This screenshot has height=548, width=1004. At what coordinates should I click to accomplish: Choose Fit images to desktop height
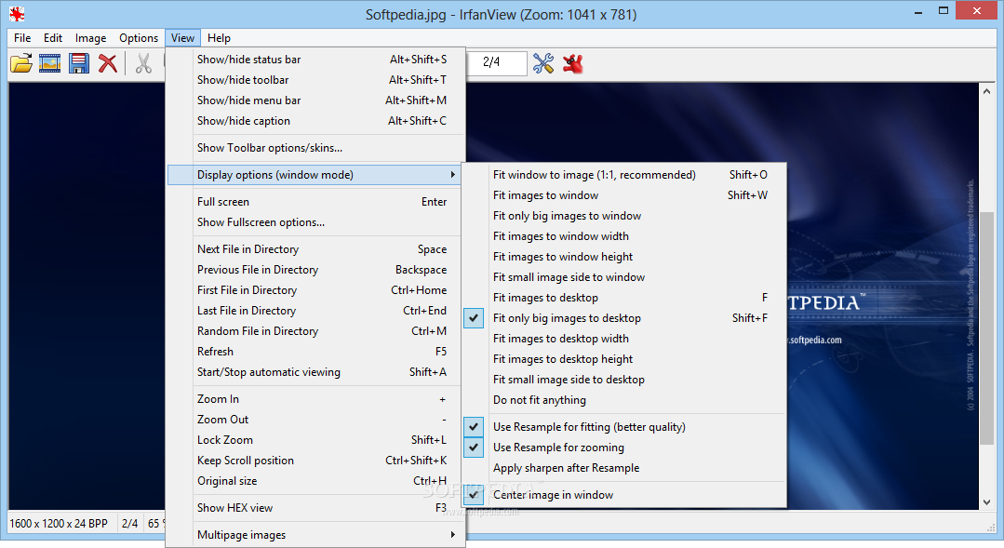624,359
